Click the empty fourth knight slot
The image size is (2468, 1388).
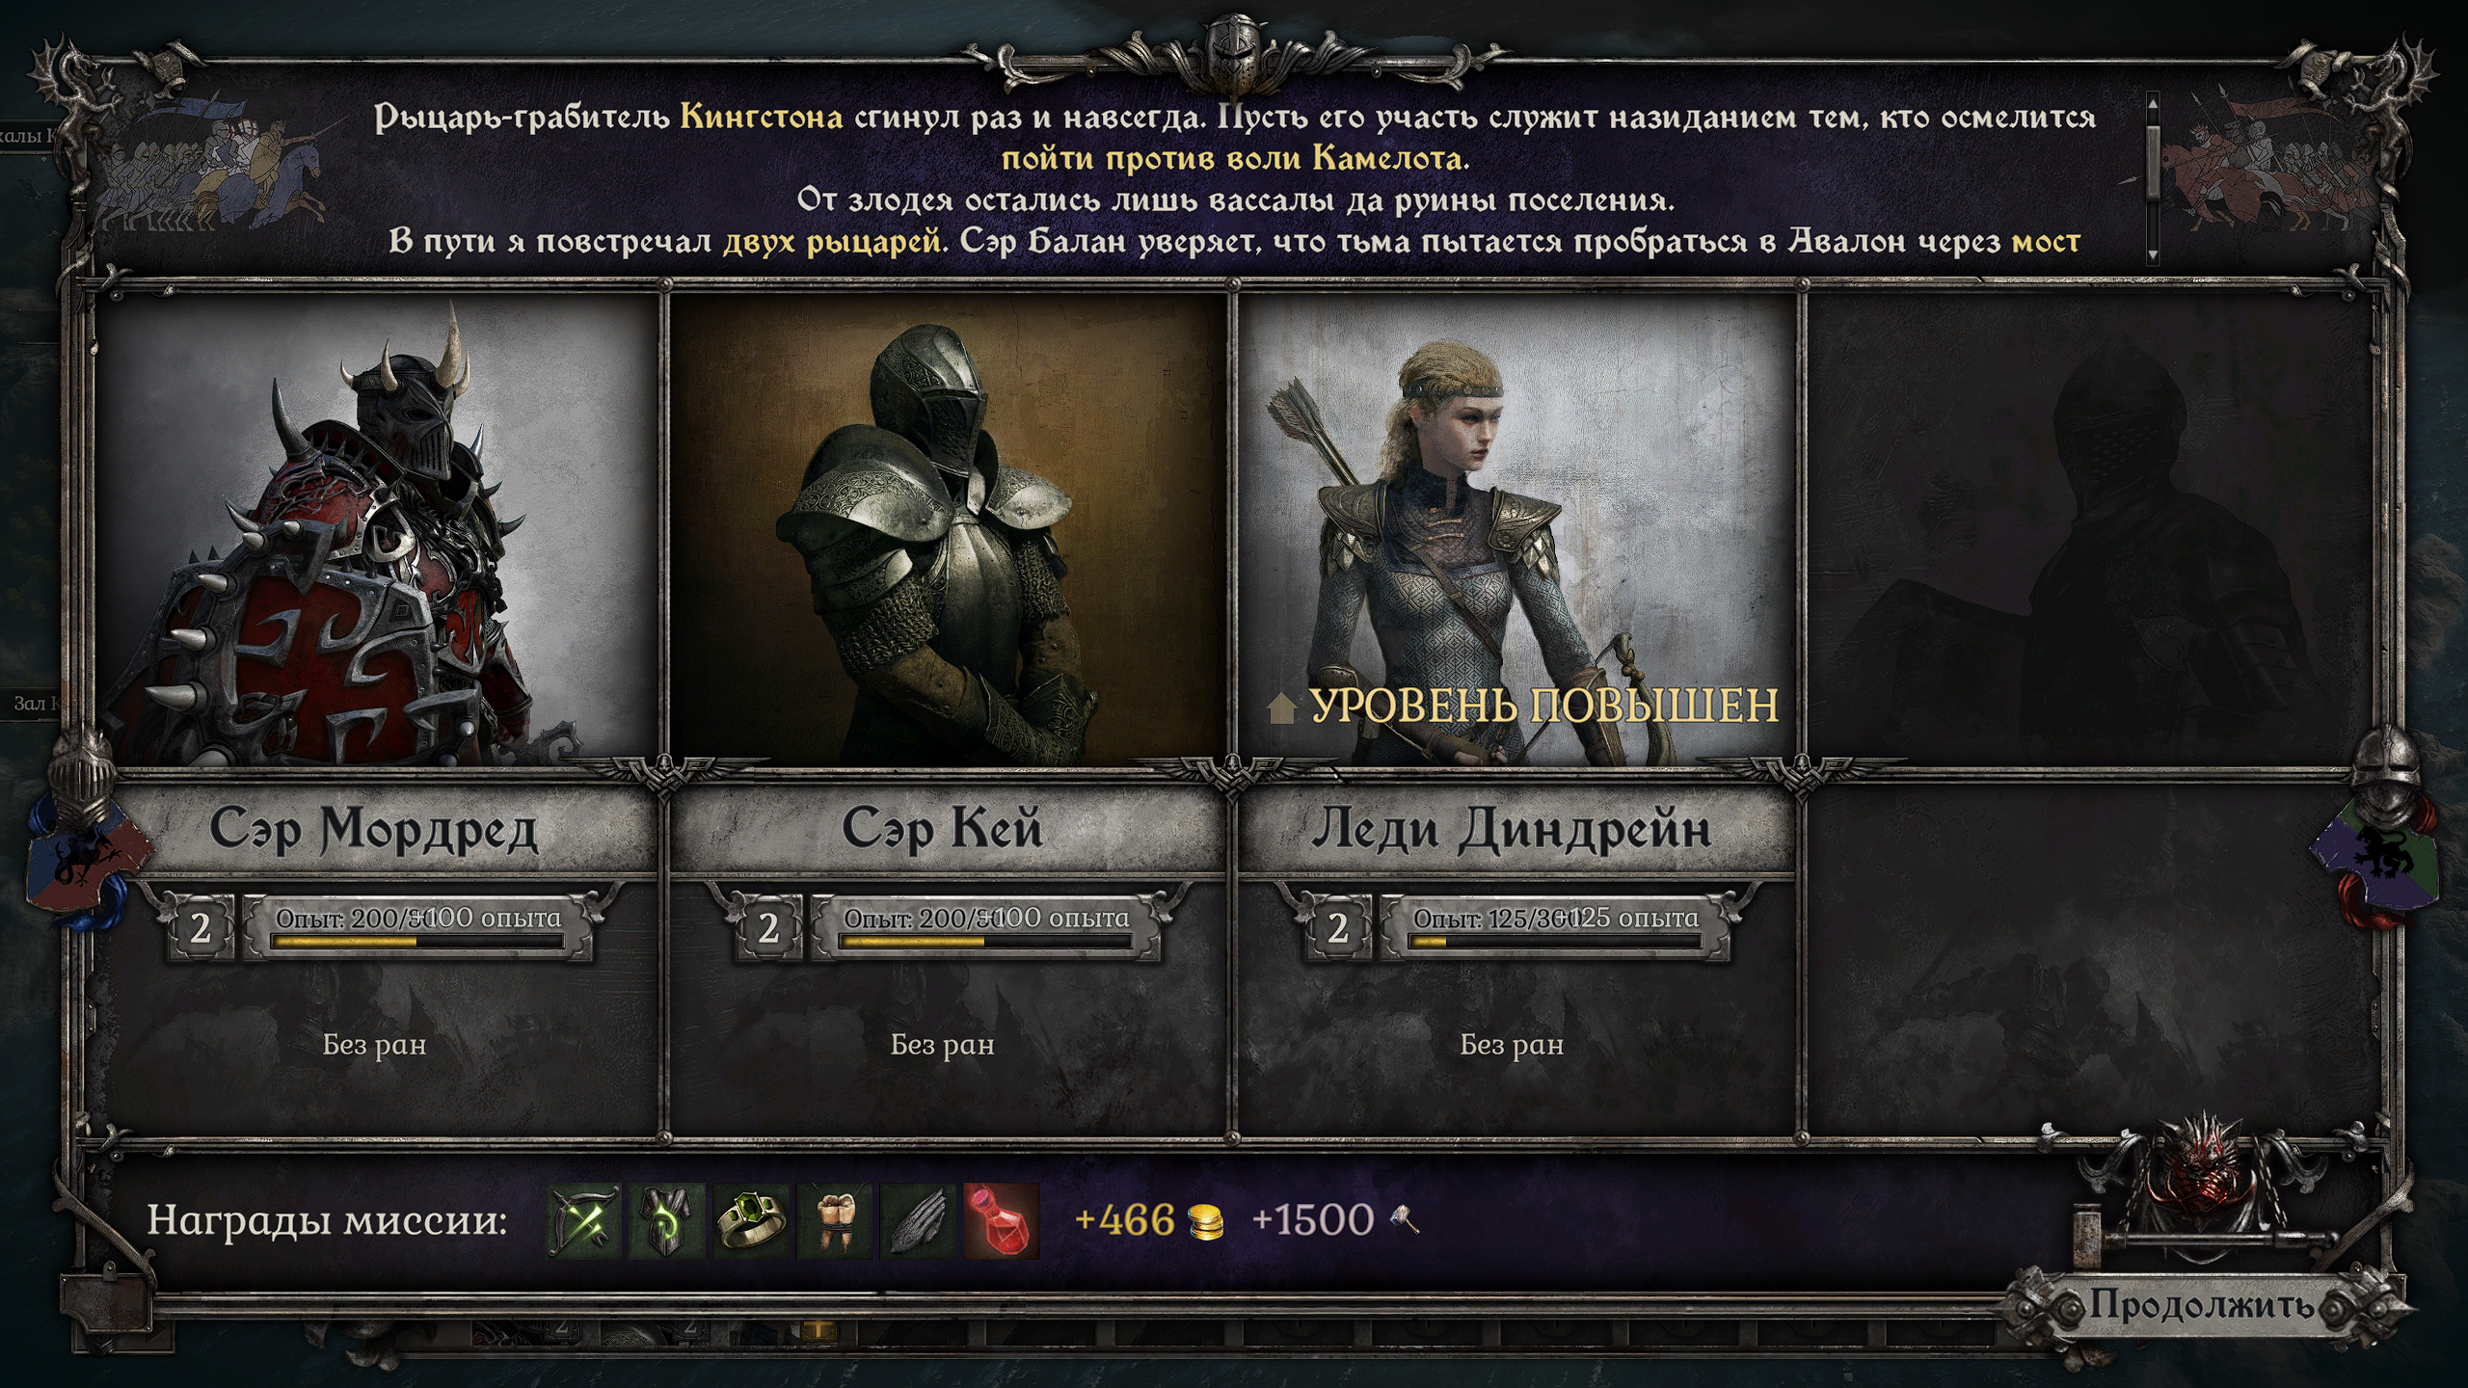(x=2088, y=713)
